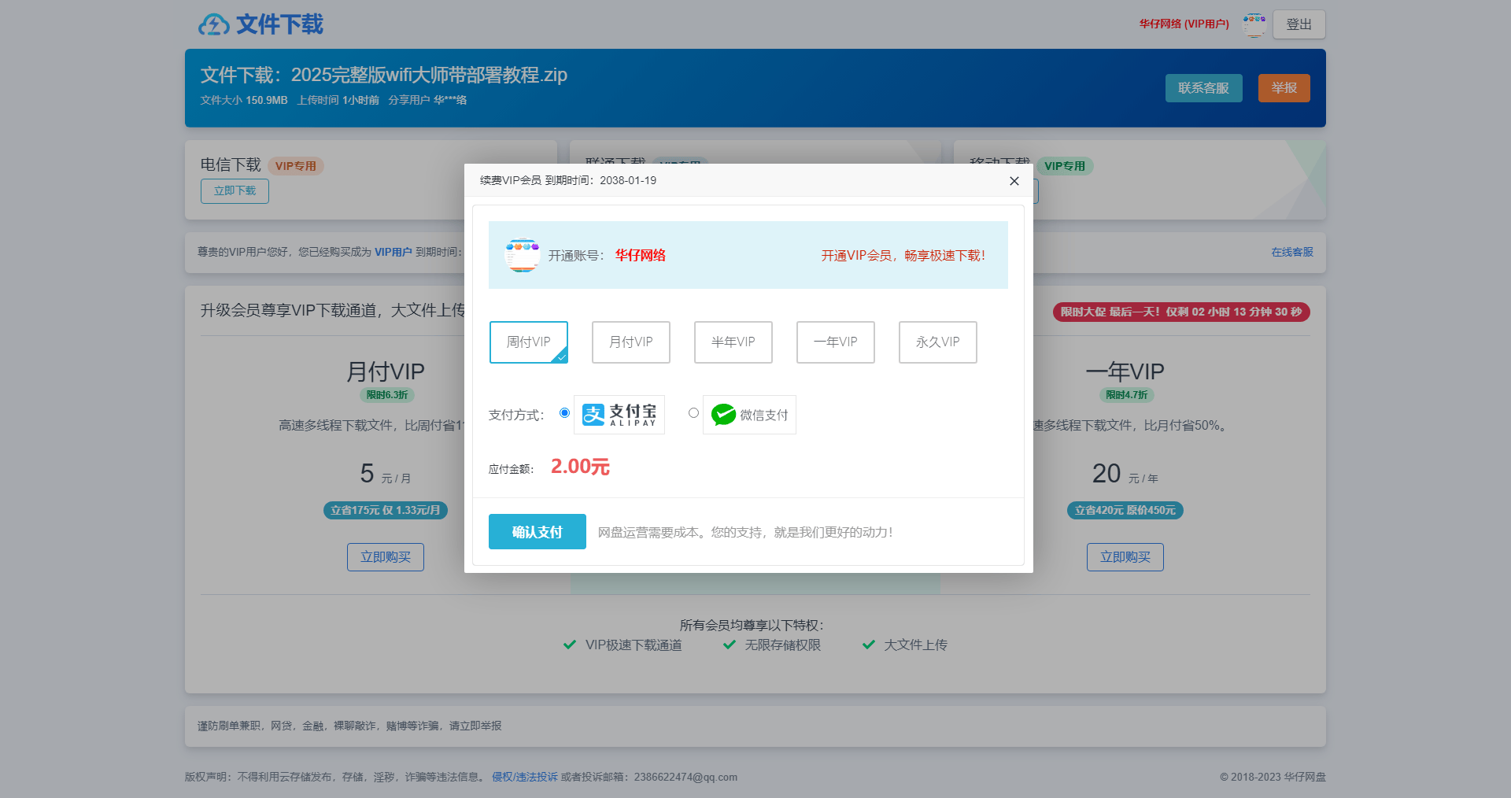The image size is (1511, 798).
Task: Click the 限时6.3折 discount badge
Action: pyautogui.click(x=387, y=395)
